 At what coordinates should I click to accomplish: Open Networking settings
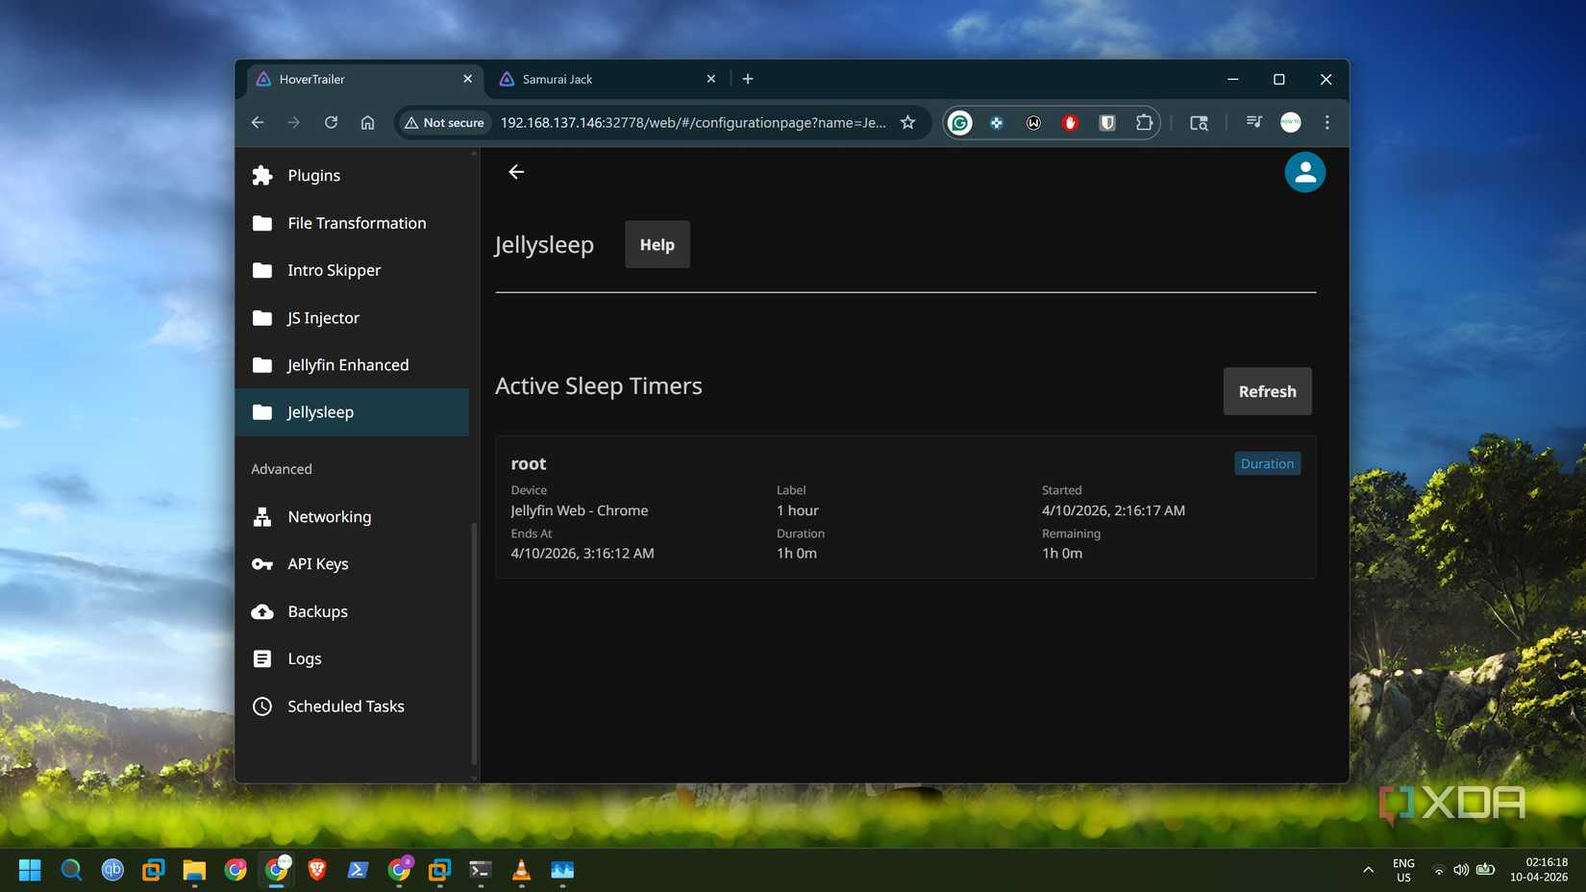pyautogui.click(x=352, y=516)
